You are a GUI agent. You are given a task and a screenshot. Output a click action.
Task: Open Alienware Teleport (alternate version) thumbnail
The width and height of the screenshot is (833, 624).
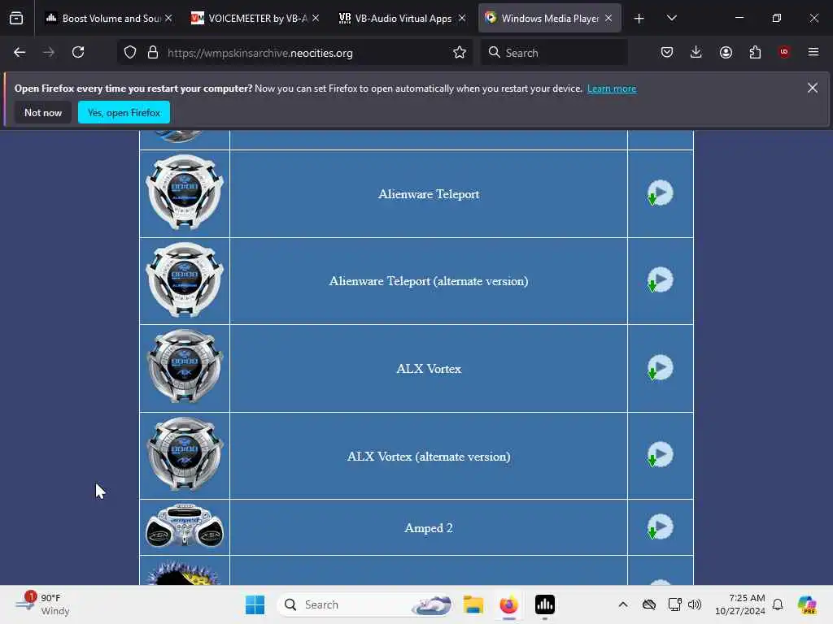click(x=185, y=280)
